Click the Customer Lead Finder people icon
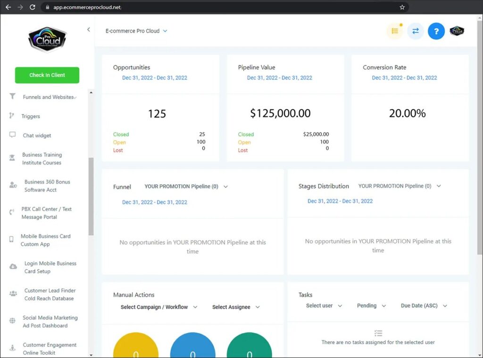The height and width of the screenshot is (358, 483). point(13,293)
